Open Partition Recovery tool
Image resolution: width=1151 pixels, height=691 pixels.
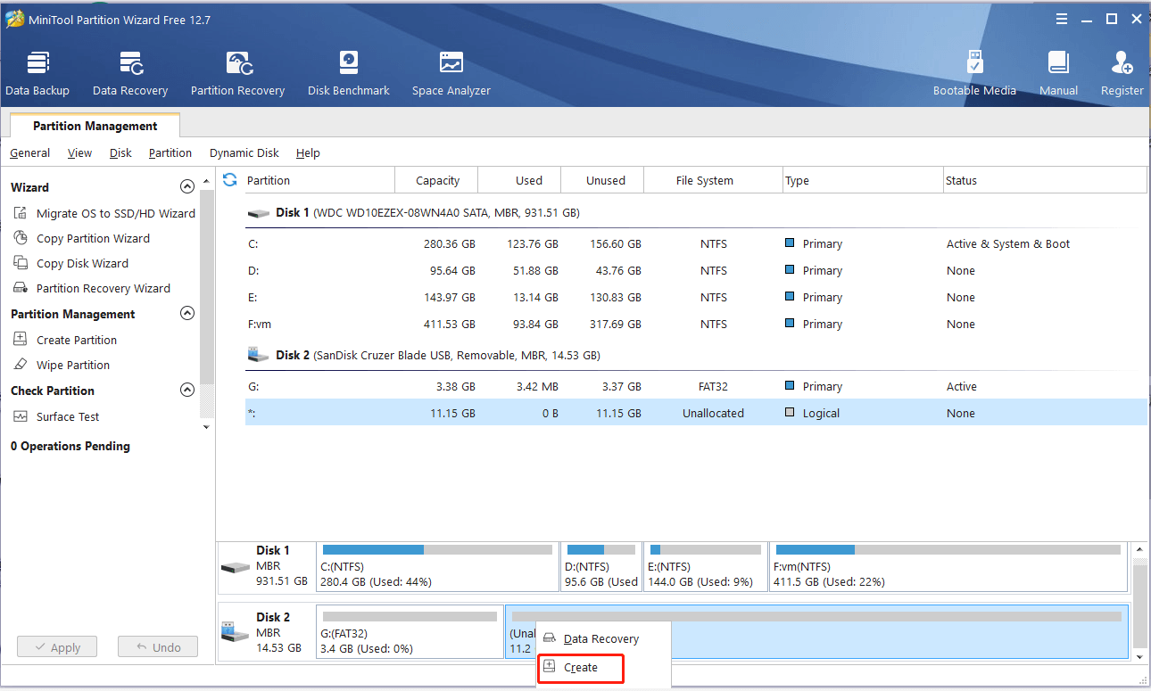(x=237, y=74)
